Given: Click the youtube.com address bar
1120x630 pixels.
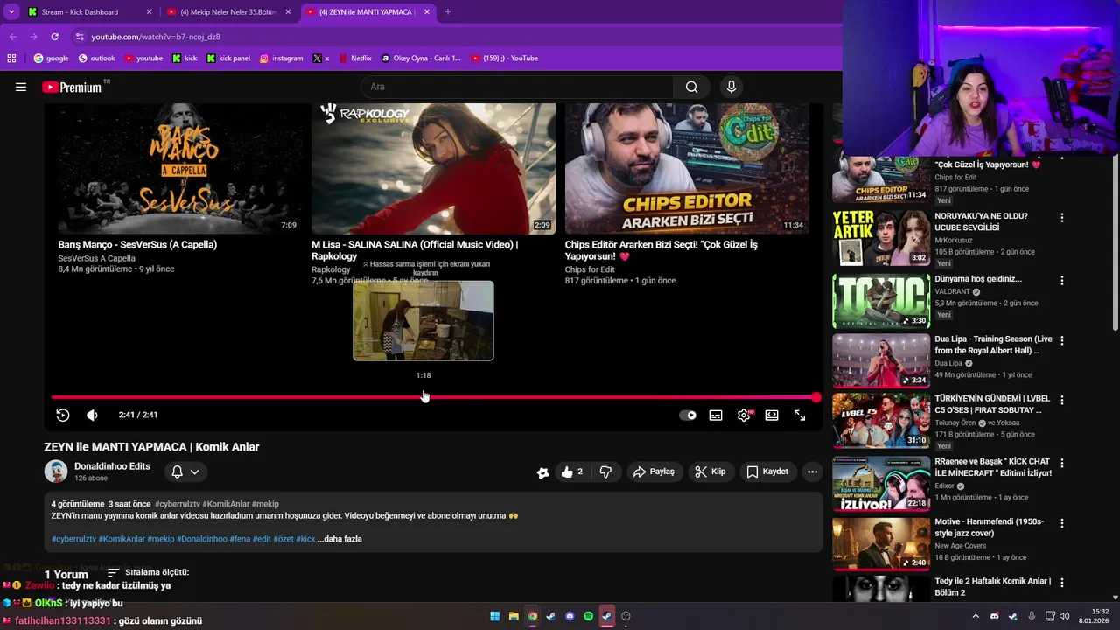Looking at the screenshot, I should pyautogui.click(x=455, y=37).
